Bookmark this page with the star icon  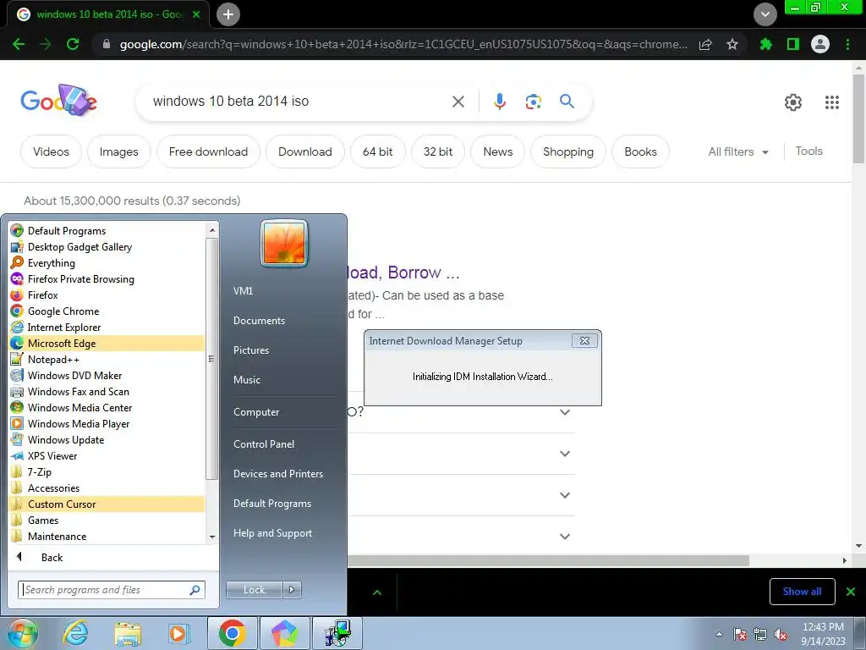pos(732,44)
